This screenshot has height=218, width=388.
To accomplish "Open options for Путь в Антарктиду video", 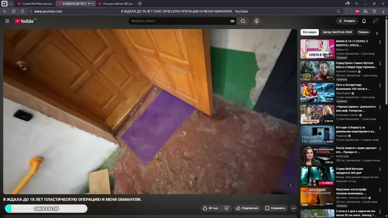I will [380, 85].
